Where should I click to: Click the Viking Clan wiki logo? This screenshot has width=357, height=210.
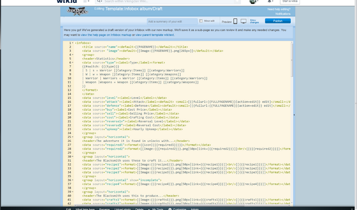click(x=78, y=11)
